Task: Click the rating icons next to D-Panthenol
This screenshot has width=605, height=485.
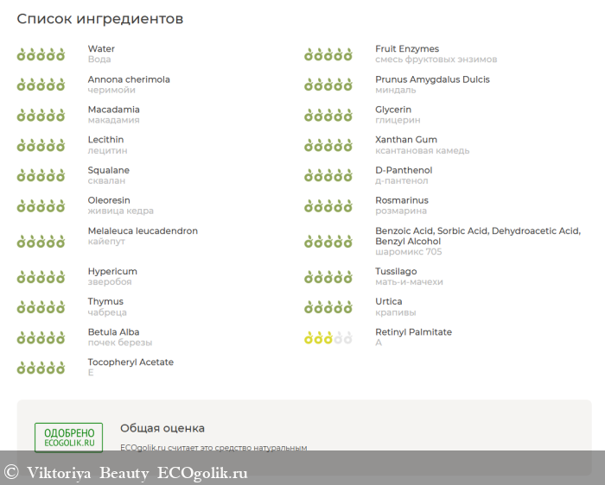Action: (328, 175)
